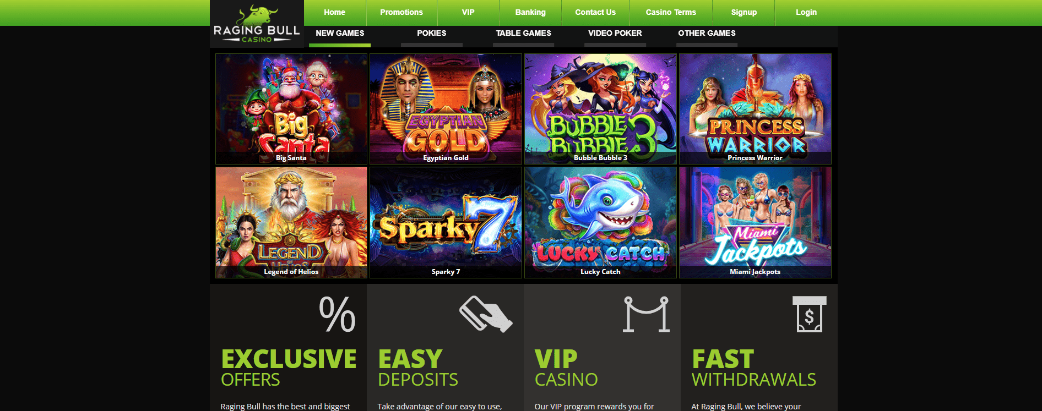Click the dollar cash icon above Fast Withdrawals
Screen dimensions: 1042x411
(x=809, y=314)
